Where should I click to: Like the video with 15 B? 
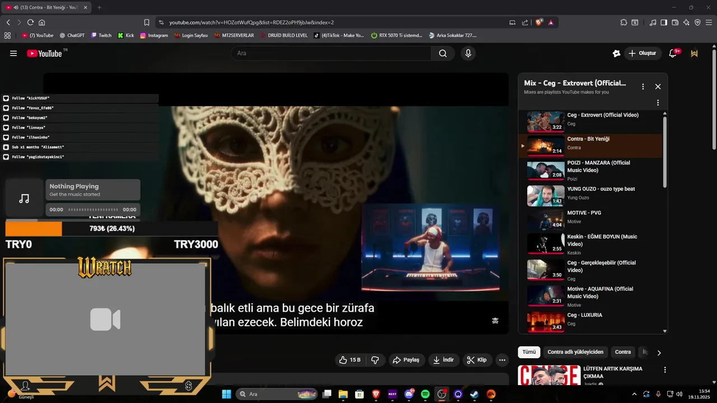[x=350, y=360]
